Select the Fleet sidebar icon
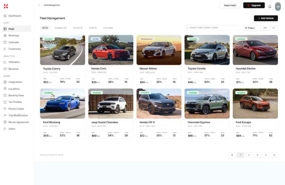 point(5,29)
